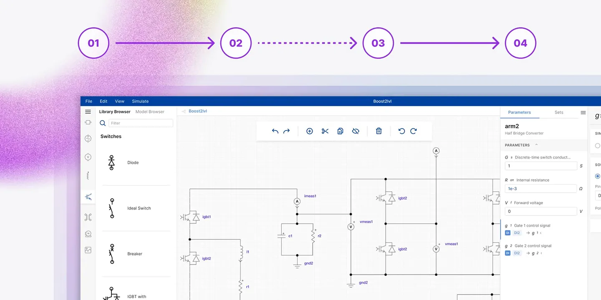The width and height of the screenshot is (601, 300).
Task: Open the View menu
Action: [x=120, y=101]
